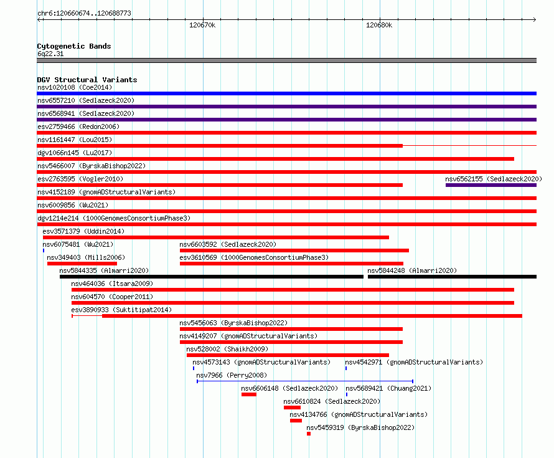Click nsv6009856 (Wu2021) variant label
This screenshot has width=554, height=458.
73,205
